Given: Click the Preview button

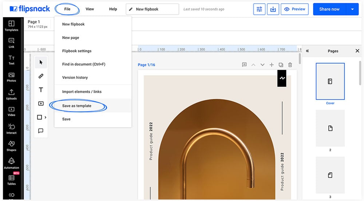Looking at the screenshot, I should pos(294,9).
